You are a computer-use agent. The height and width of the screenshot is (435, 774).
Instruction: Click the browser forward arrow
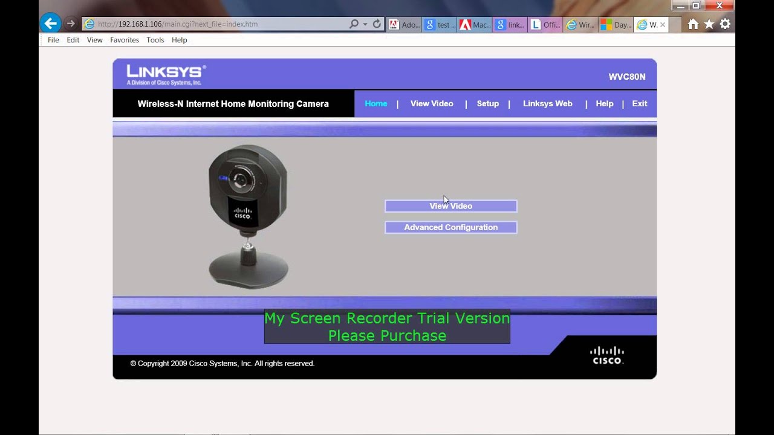(71, 24)
